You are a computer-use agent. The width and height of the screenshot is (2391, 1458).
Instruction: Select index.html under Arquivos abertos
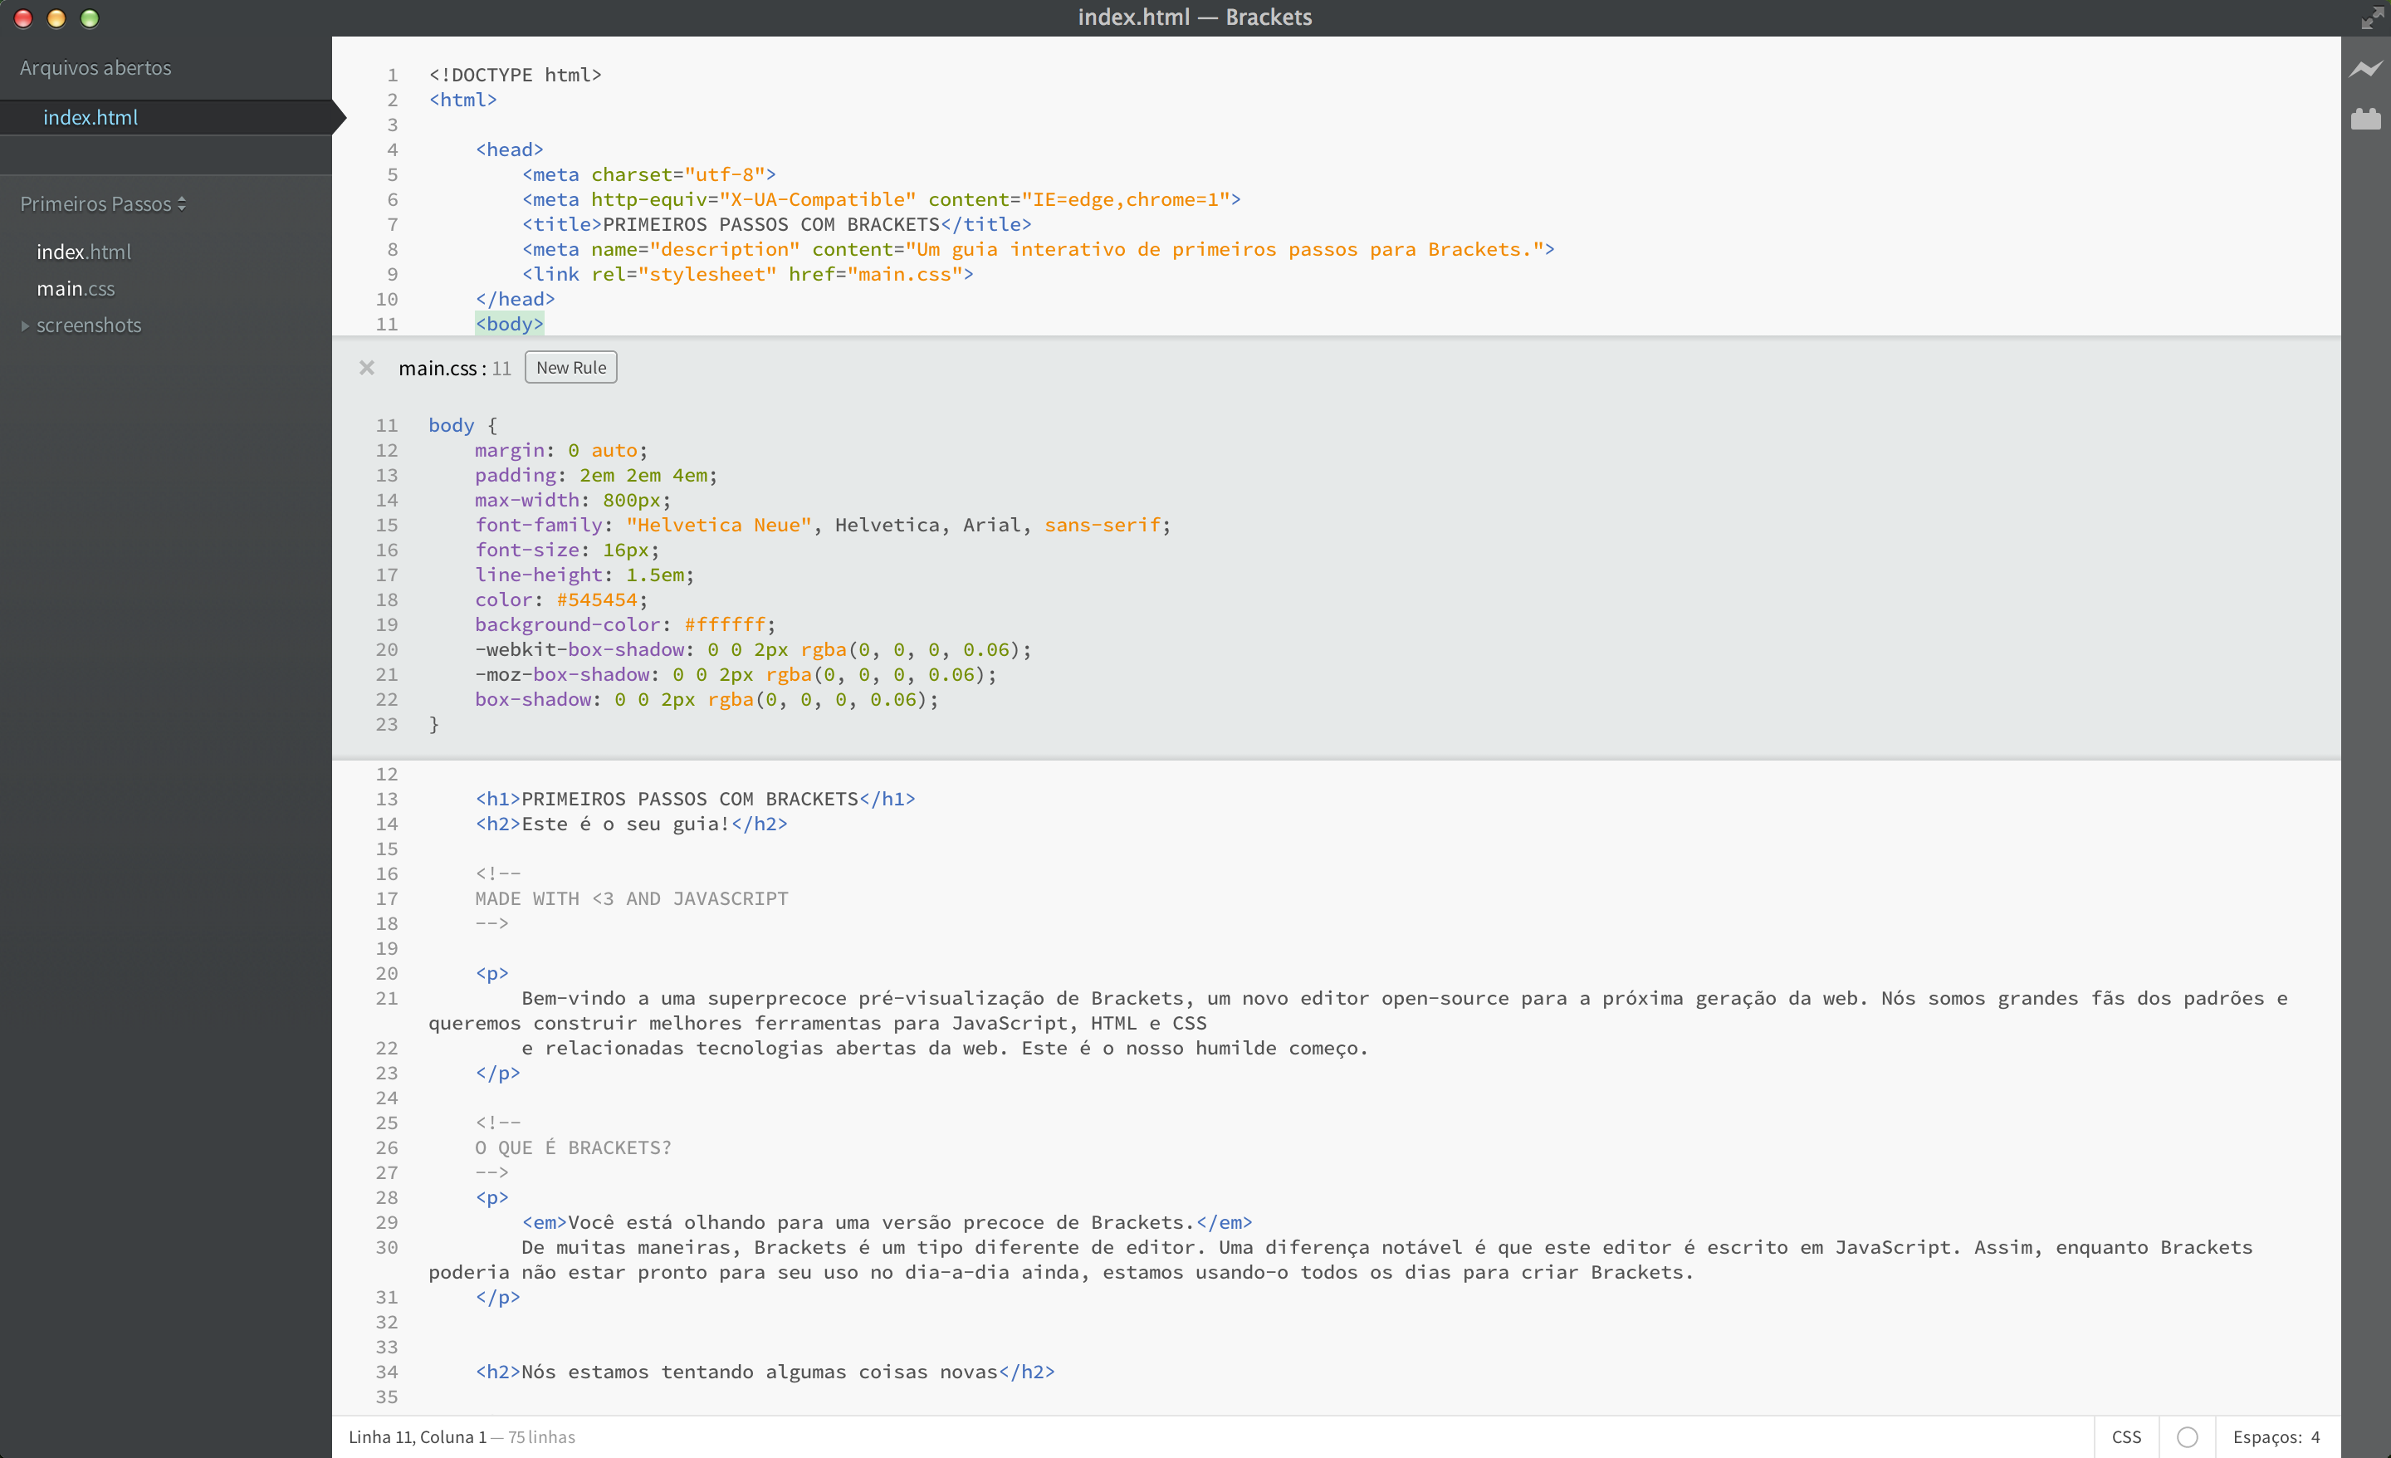[90, 117]
